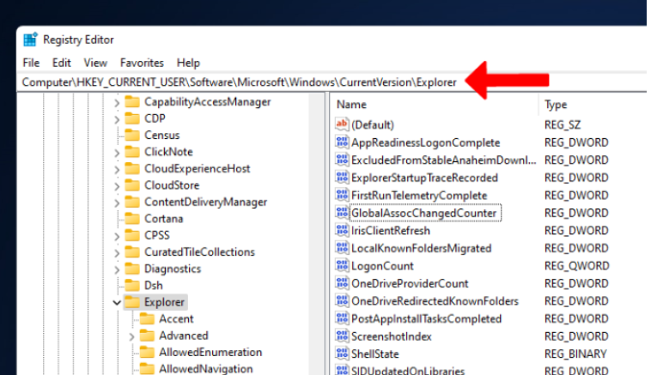Expand the Diagnostics key
Image resolution: width=663 pixels, height=375 pixels.
coord(117,269)
